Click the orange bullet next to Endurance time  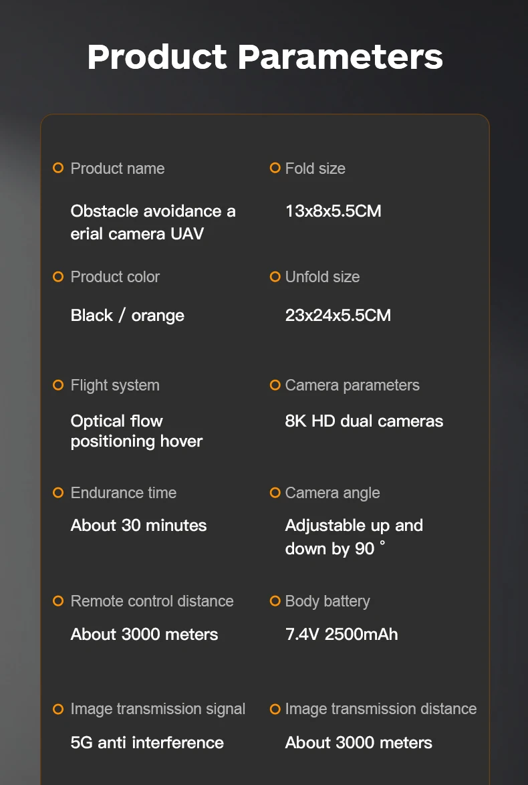point(58,493)
